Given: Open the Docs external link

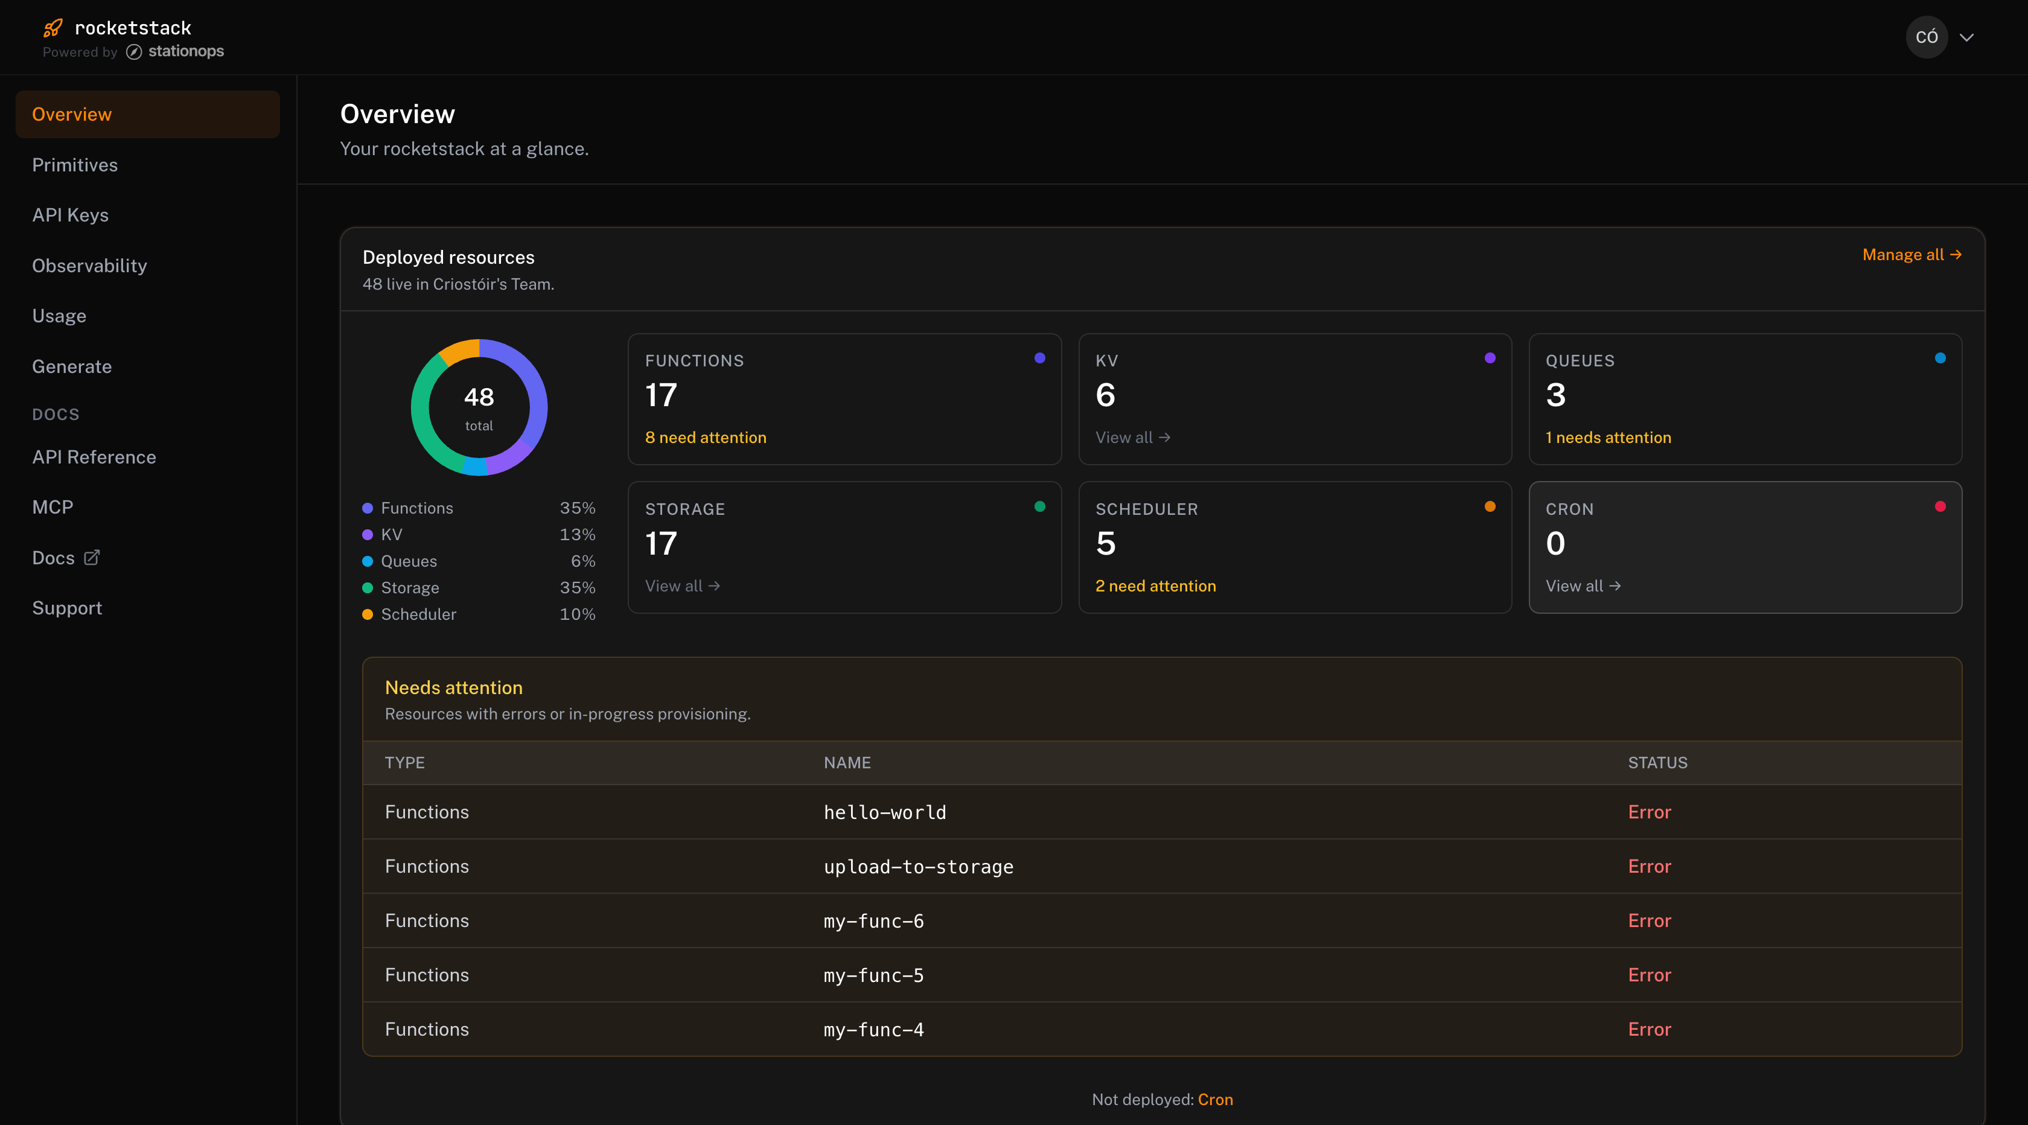Looking at the screenshot, I should pos(66,558).
